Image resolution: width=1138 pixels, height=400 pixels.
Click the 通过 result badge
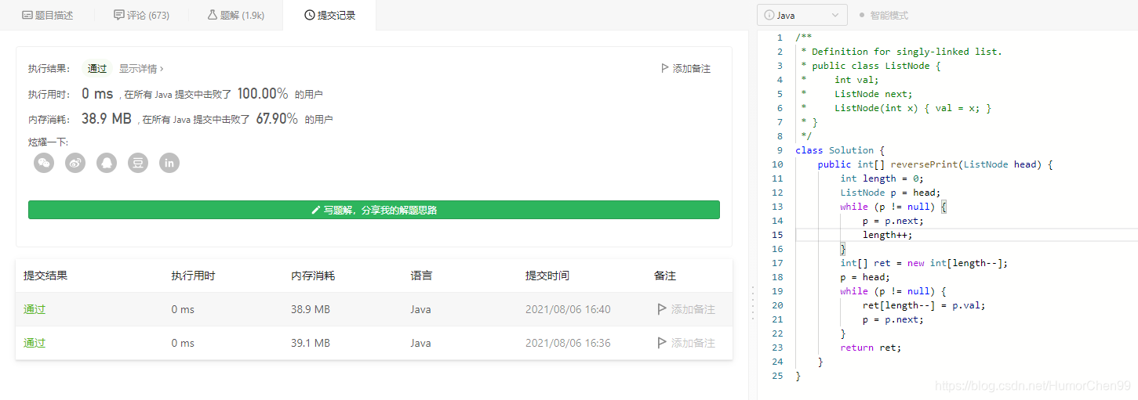point(97,69)
